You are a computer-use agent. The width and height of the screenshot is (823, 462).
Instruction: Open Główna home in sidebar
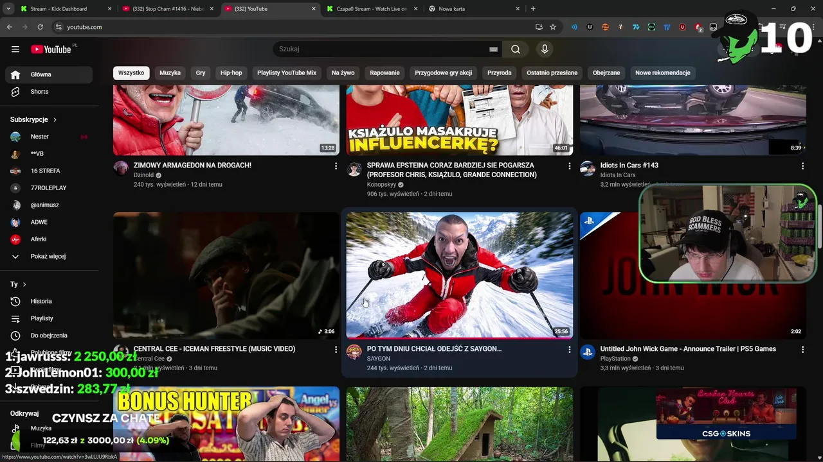coord(49,74)
